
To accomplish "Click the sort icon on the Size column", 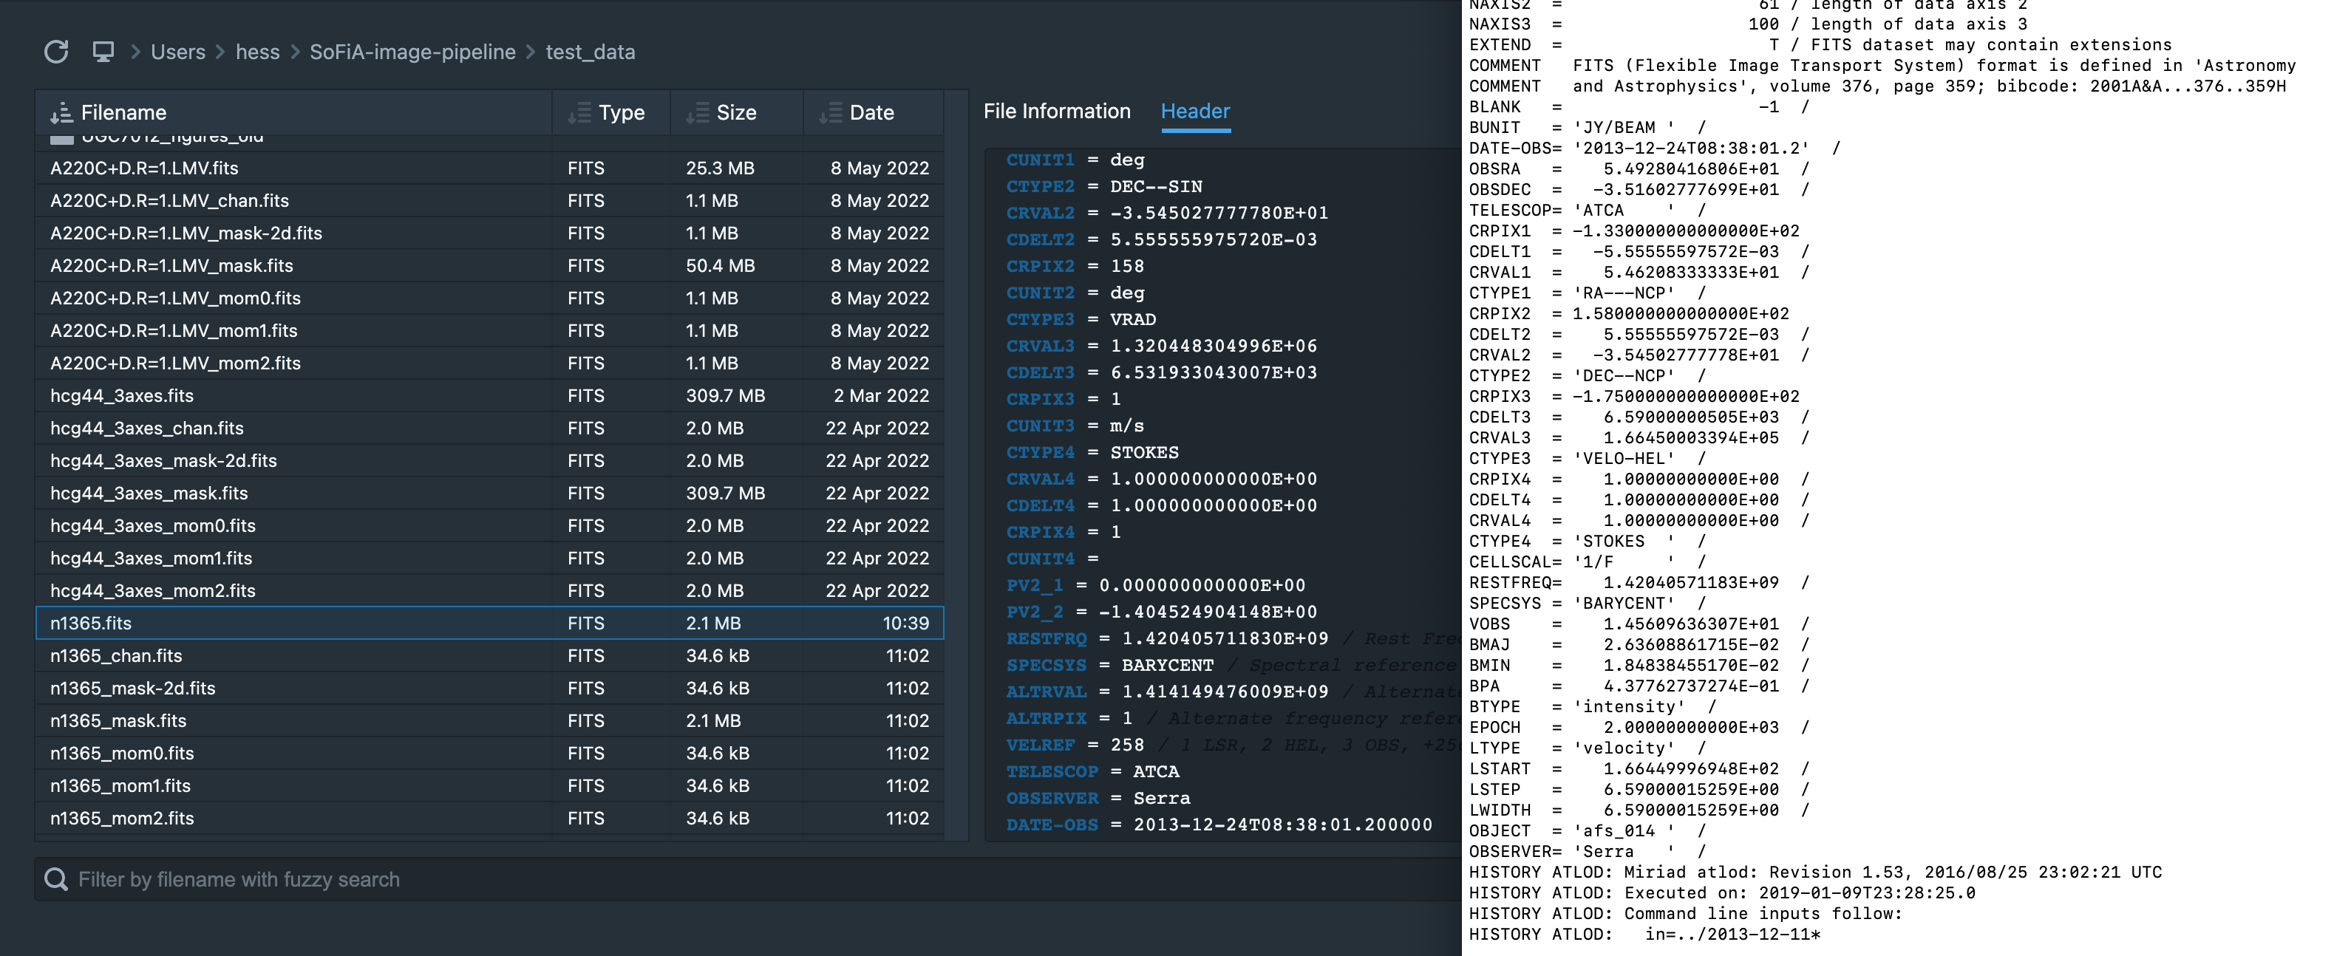I will 696,112.
